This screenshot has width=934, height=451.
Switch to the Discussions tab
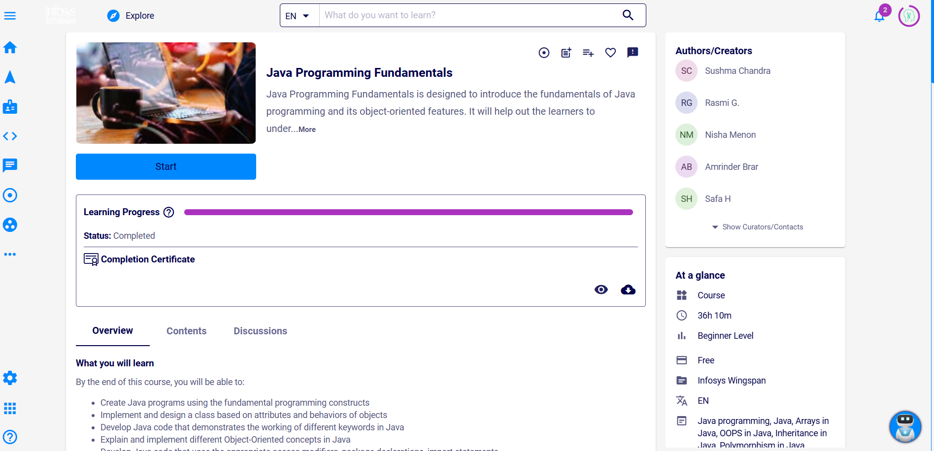click(260, 331)
